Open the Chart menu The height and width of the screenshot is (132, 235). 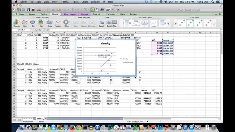pyautogui.click(x=85, y=2)
